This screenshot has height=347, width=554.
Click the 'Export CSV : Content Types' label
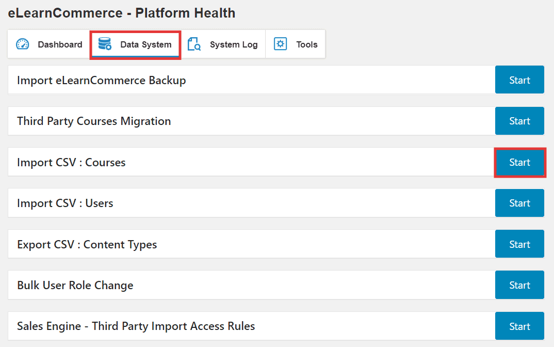(x=87, y=244)
